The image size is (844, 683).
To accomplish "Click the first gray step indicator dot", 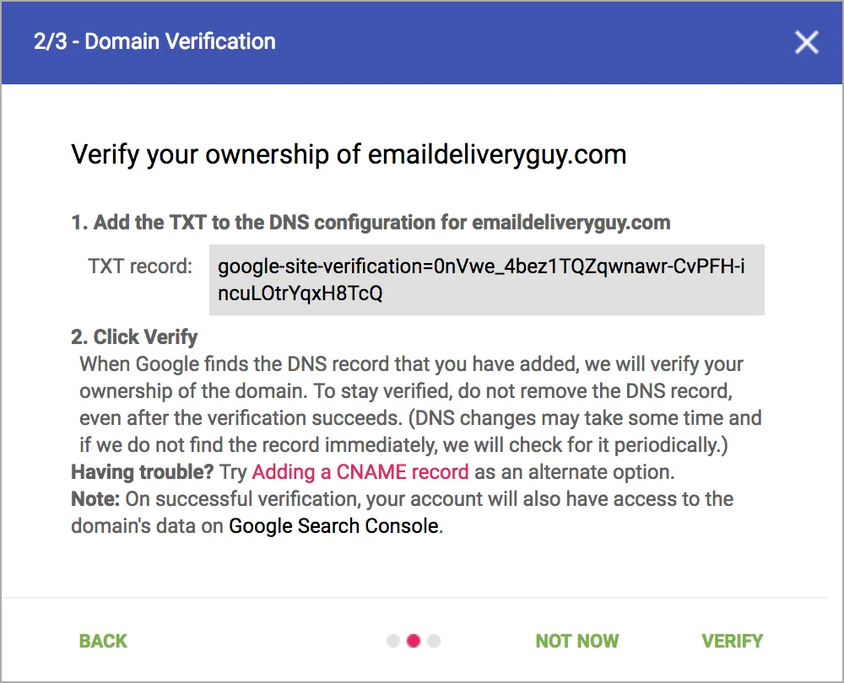I will [393, 641].
